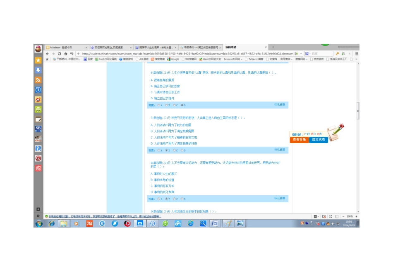
Task: Click the blue submit exam button
Action: [x=318, y=139]
